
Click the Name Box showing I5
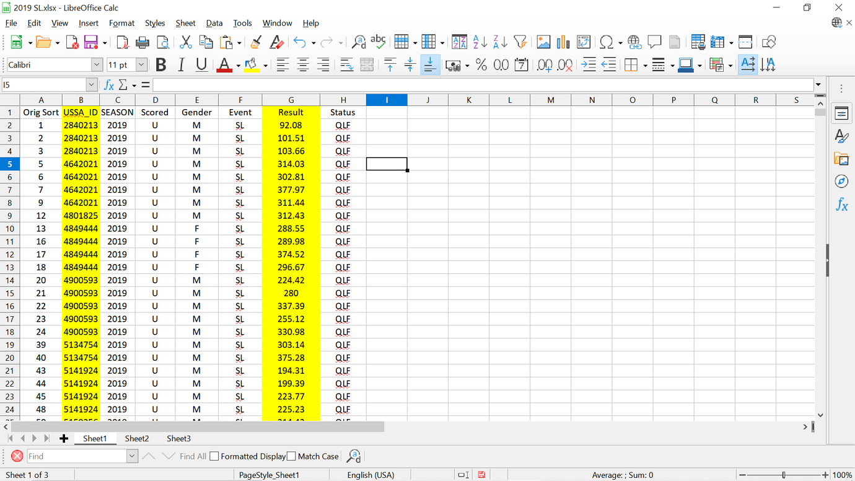tap(45, 84)
